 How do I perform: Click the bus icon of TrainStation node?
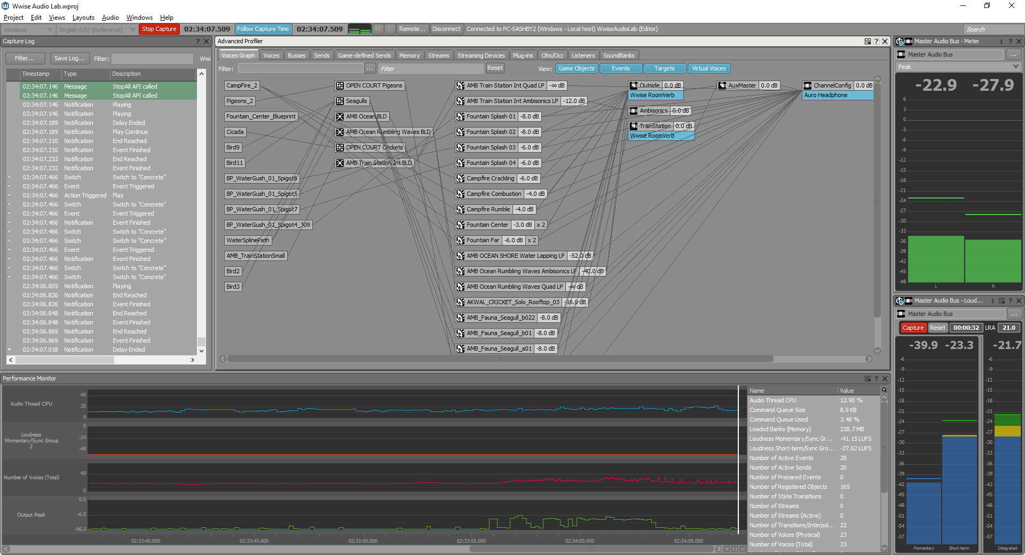[x=634, y=126]
